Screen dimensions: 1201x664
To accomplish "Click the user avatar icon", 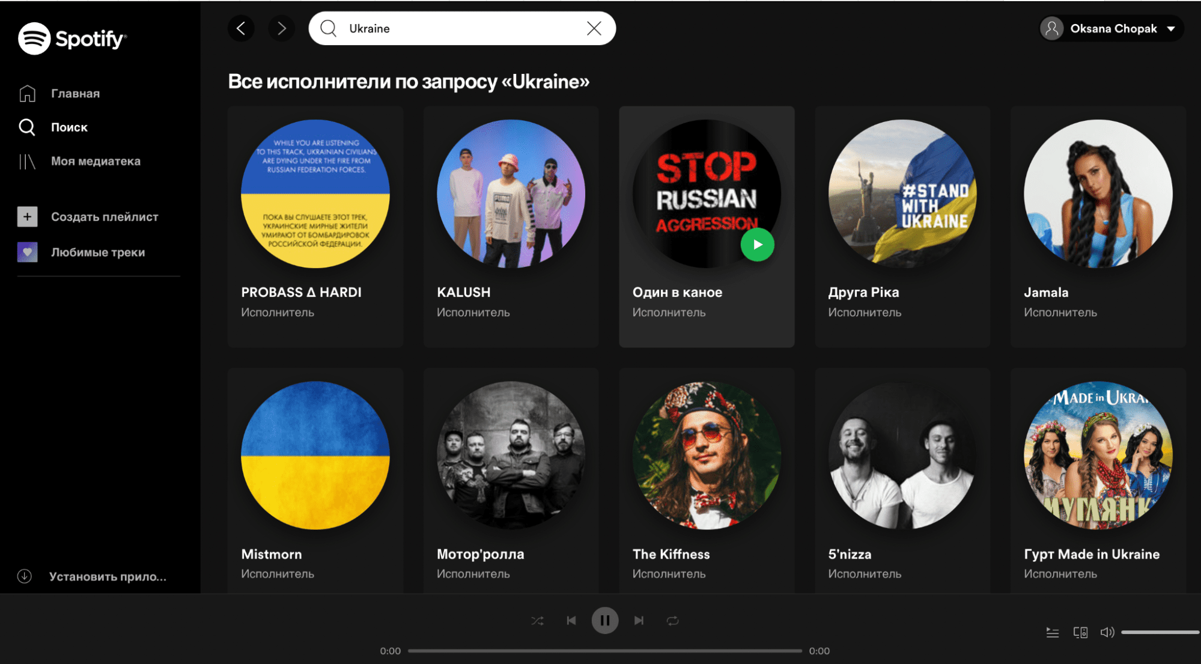I will click(x=1051, y=28).
